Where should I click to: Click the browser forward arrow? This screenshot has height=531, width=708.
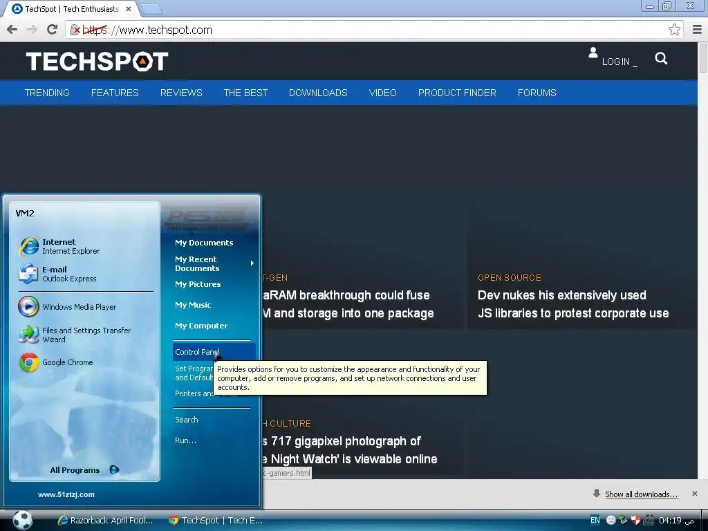(32, 30)
